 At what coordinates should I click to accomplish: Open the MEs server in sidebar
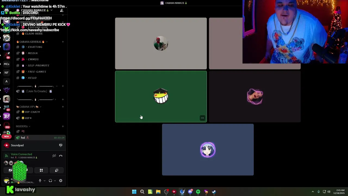tap(7, 64)
